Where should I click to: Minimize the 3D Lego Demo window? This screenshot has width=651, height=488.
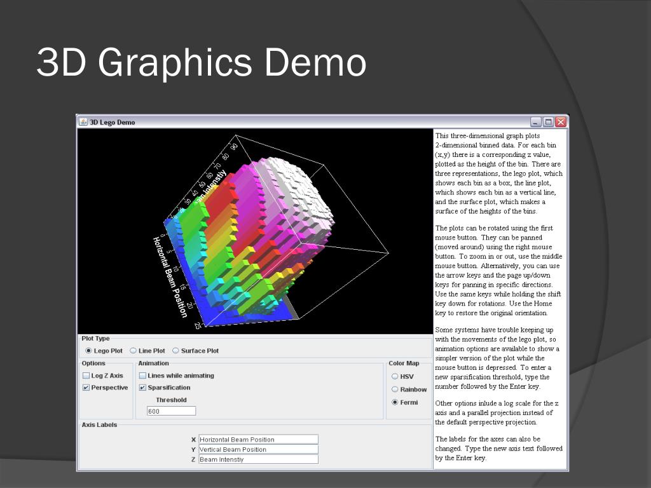click(x=536, y=122)
